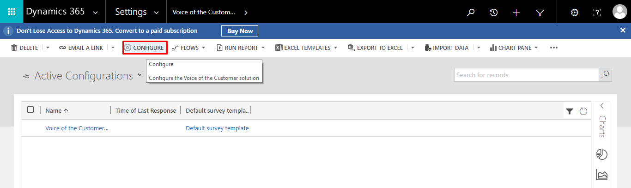Viewport: 631px width, 188px height.
Task: Open Advanced Find funnel icon
Action: coord(540,12)
